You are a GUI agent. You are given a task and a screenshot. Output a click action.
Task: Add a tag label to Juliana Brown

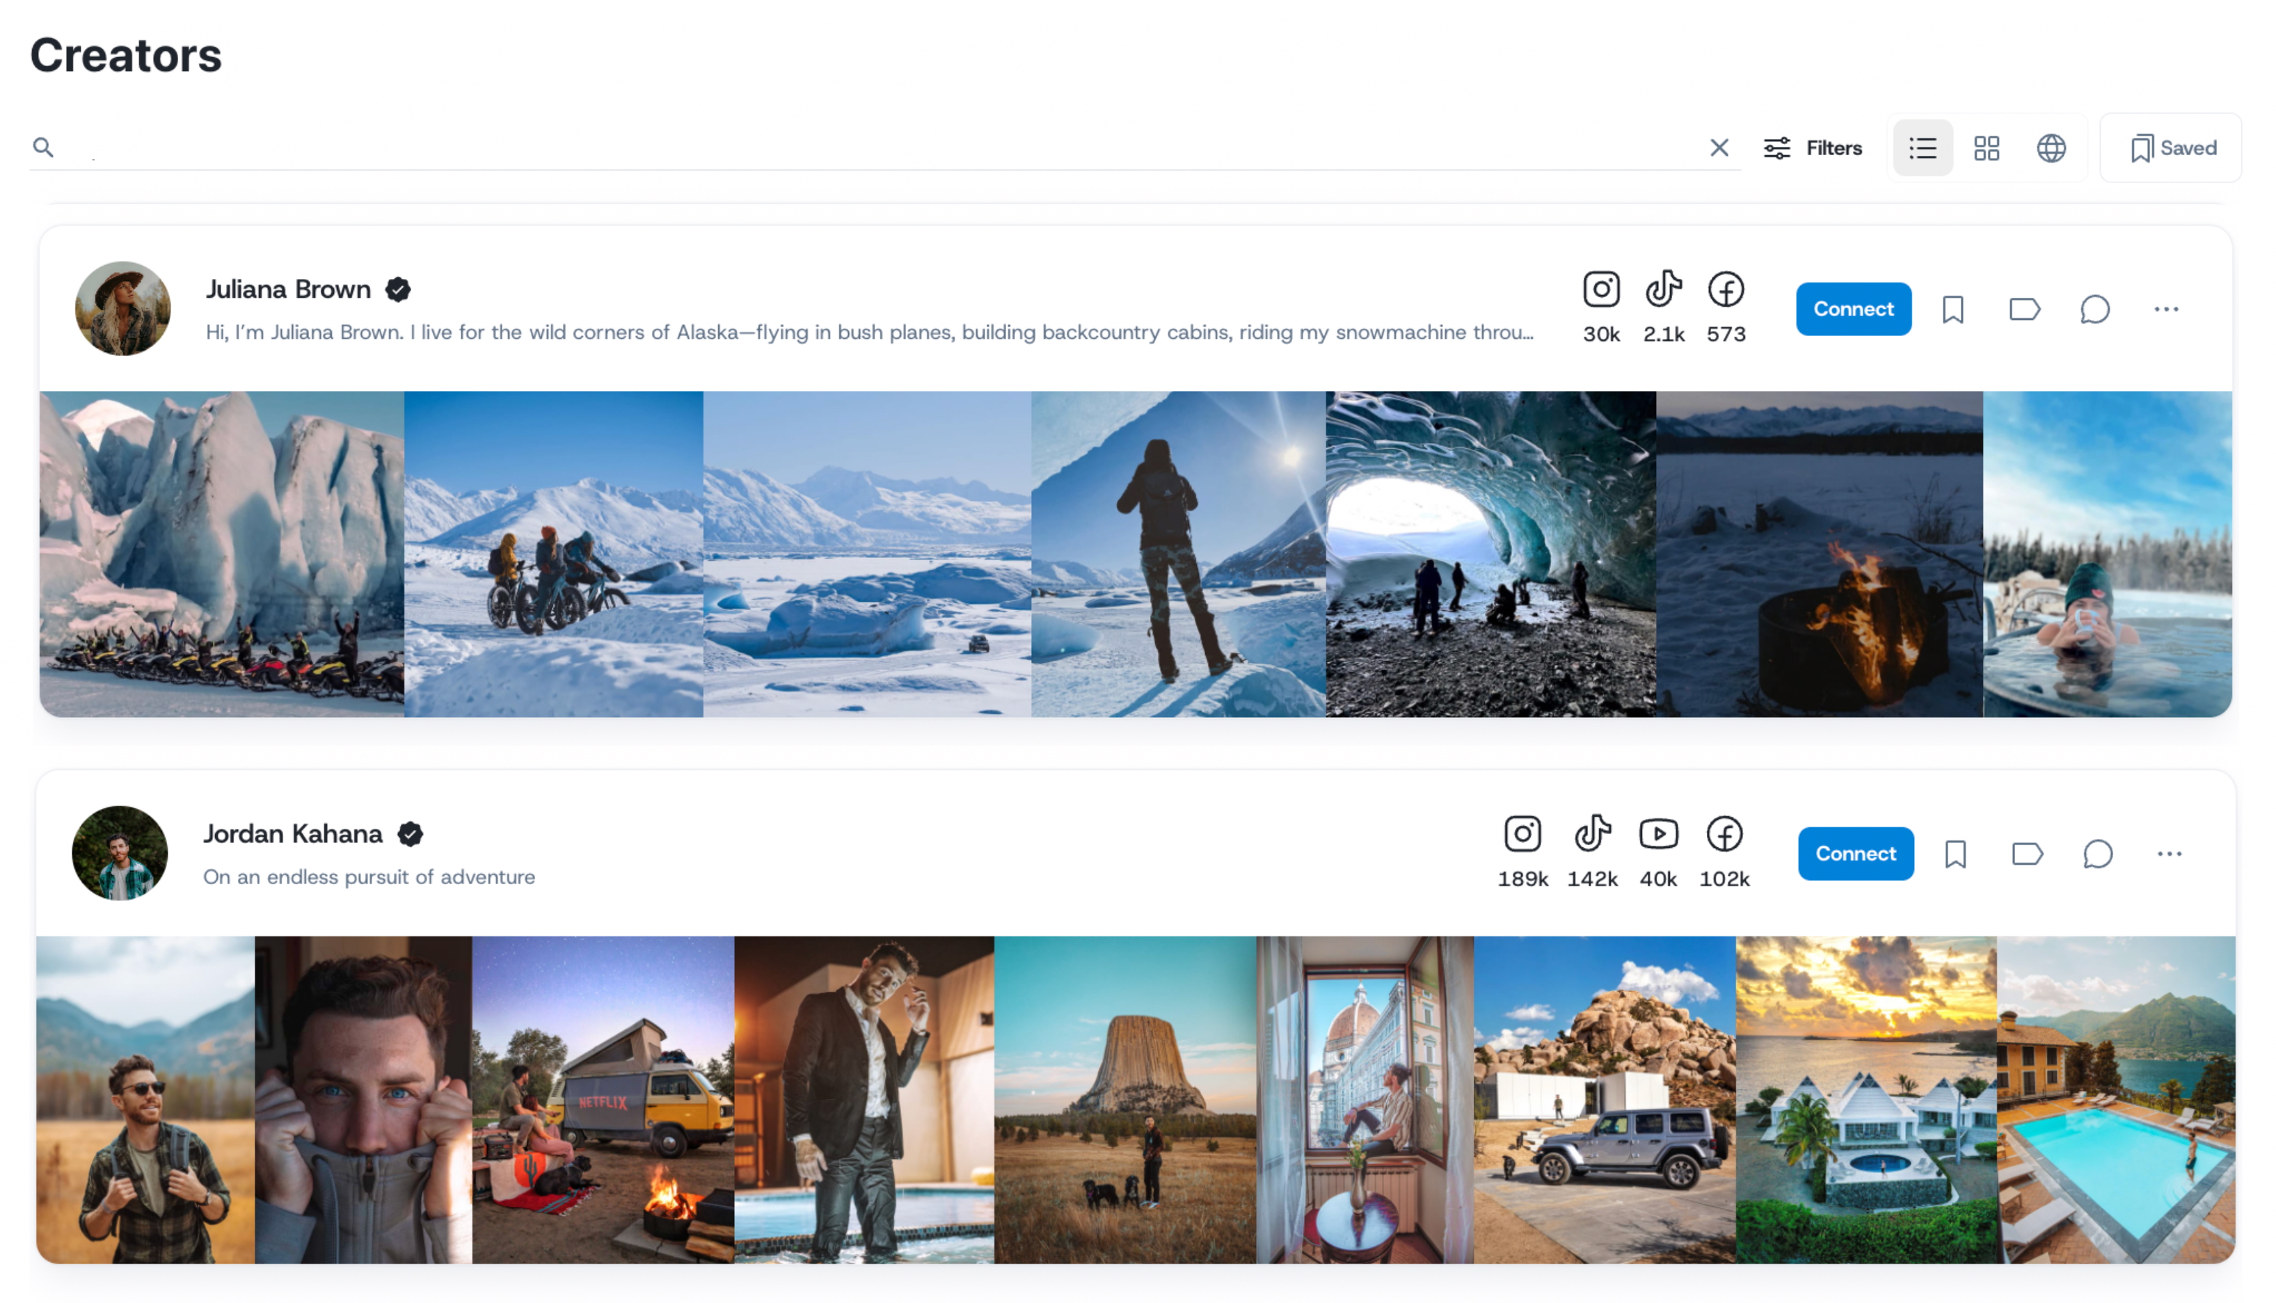(x=2023, y=310)
